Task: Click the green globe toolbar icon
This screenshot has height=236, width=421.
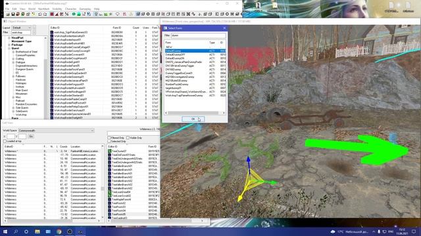Action: click(73, 14)
